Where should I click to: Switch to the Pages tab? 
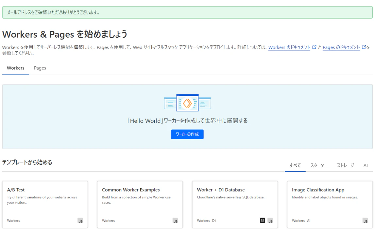point(40,68)
